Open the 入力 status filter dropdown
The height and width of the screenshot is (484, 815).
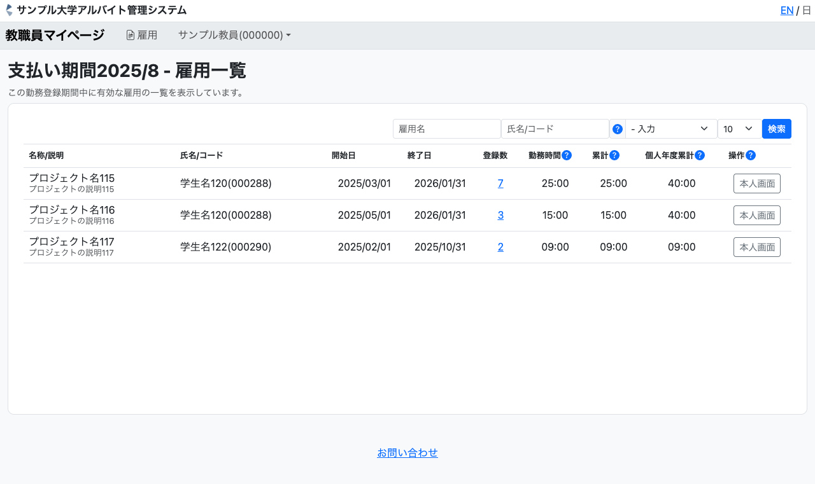[x=671, y=129]
